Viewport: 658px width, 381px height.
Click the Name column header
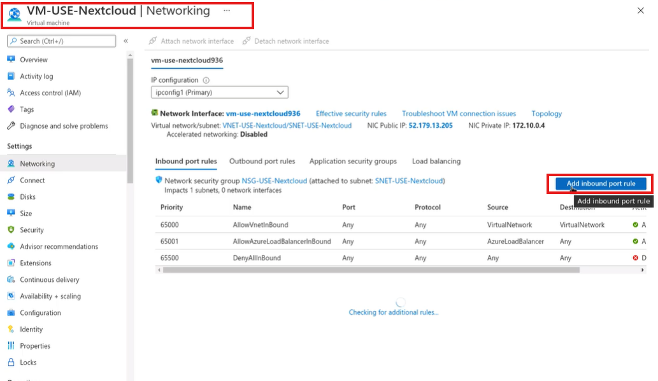point(242,207)
